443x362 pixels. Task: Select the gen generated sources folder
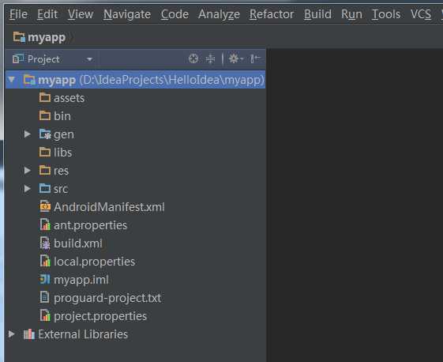tap(64, 134)
